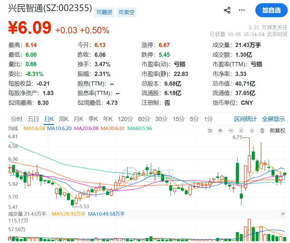Viewport: 290px width, 243px height.
Task: Click the chart reset/undo arrow icon
Action: pos(210,131)
